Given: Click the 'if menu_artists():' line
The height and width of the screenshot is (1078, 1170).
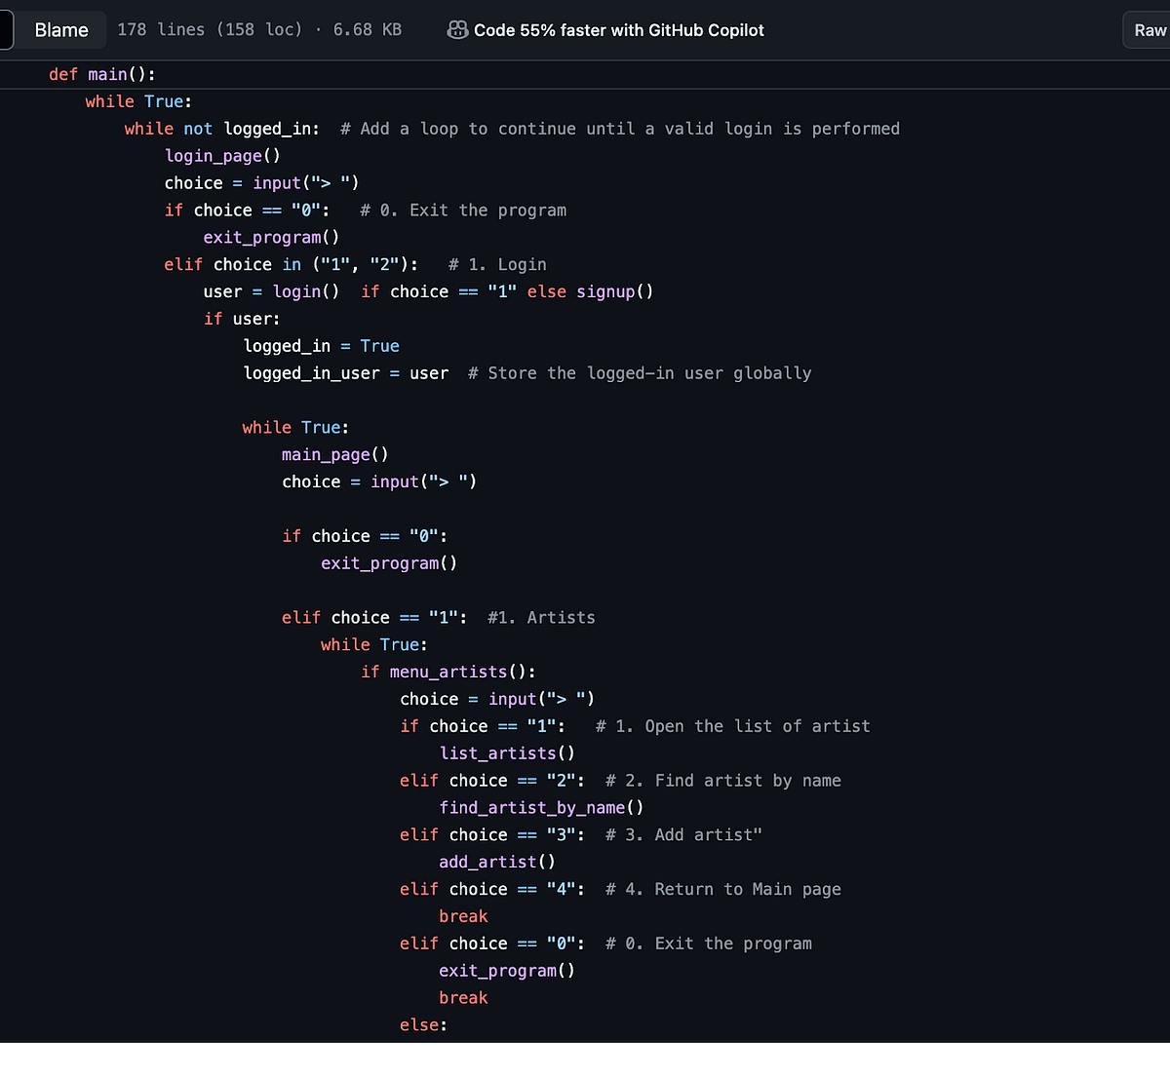Looking at the screenshot, I should 448,673.
